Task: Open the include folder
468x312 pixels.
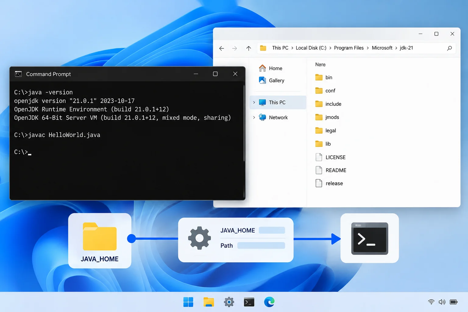Action: (x=328, y=104)
